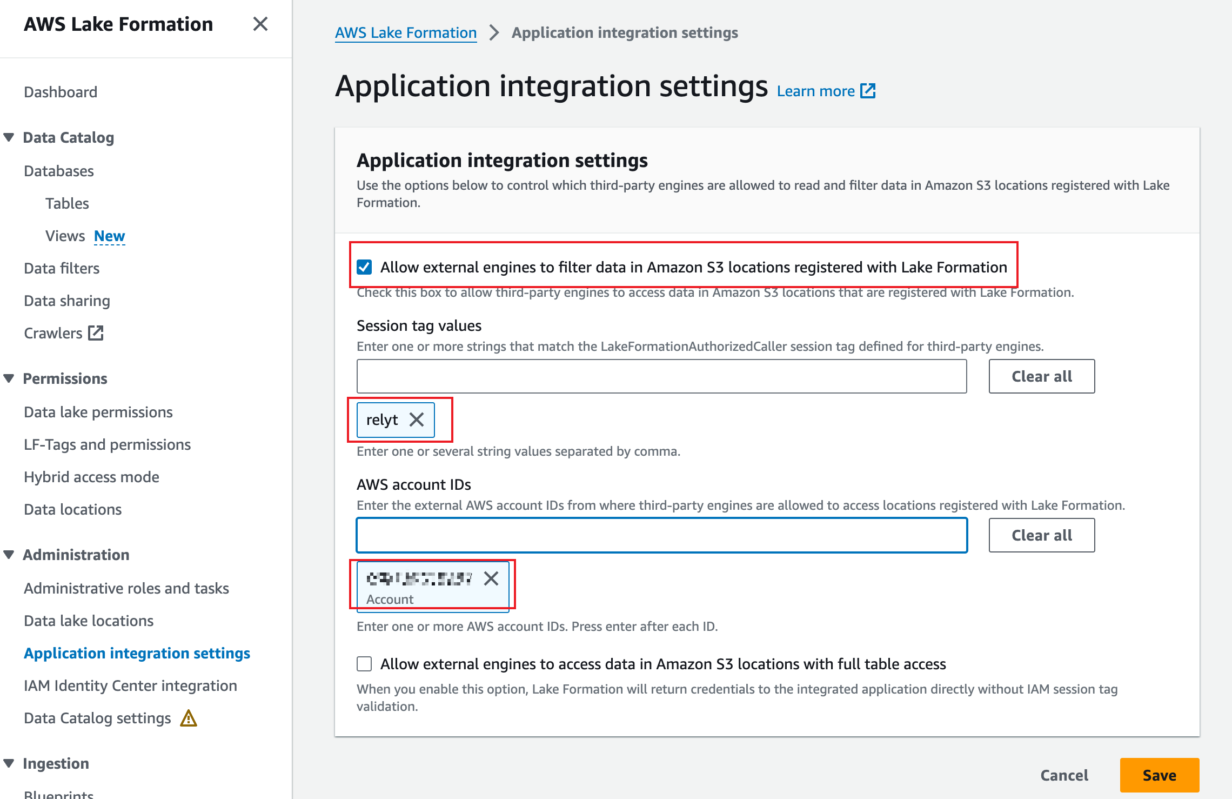Open Tables in the sidebar
The image size is (1232, 799).
pyautogui.click(x=67, y=203)
